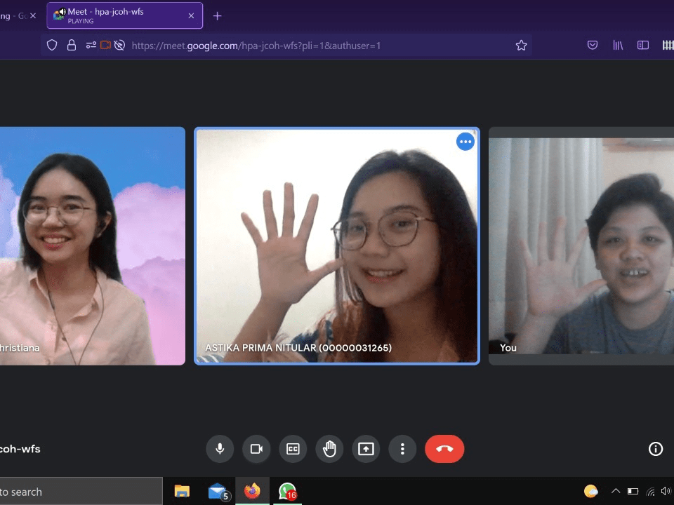Open WhatsApp from the taskbar
The width and height of the screenshot is (674, 505).
click(x=286, y=491)
